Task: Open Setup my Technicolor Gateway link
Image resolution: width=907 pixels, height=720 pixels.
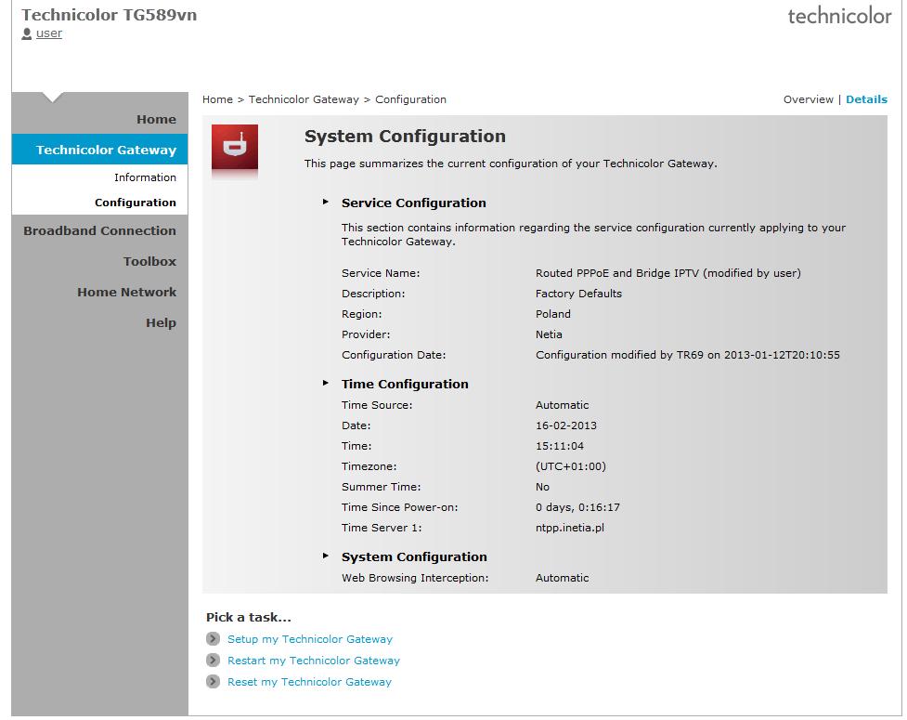Action: 310,639
